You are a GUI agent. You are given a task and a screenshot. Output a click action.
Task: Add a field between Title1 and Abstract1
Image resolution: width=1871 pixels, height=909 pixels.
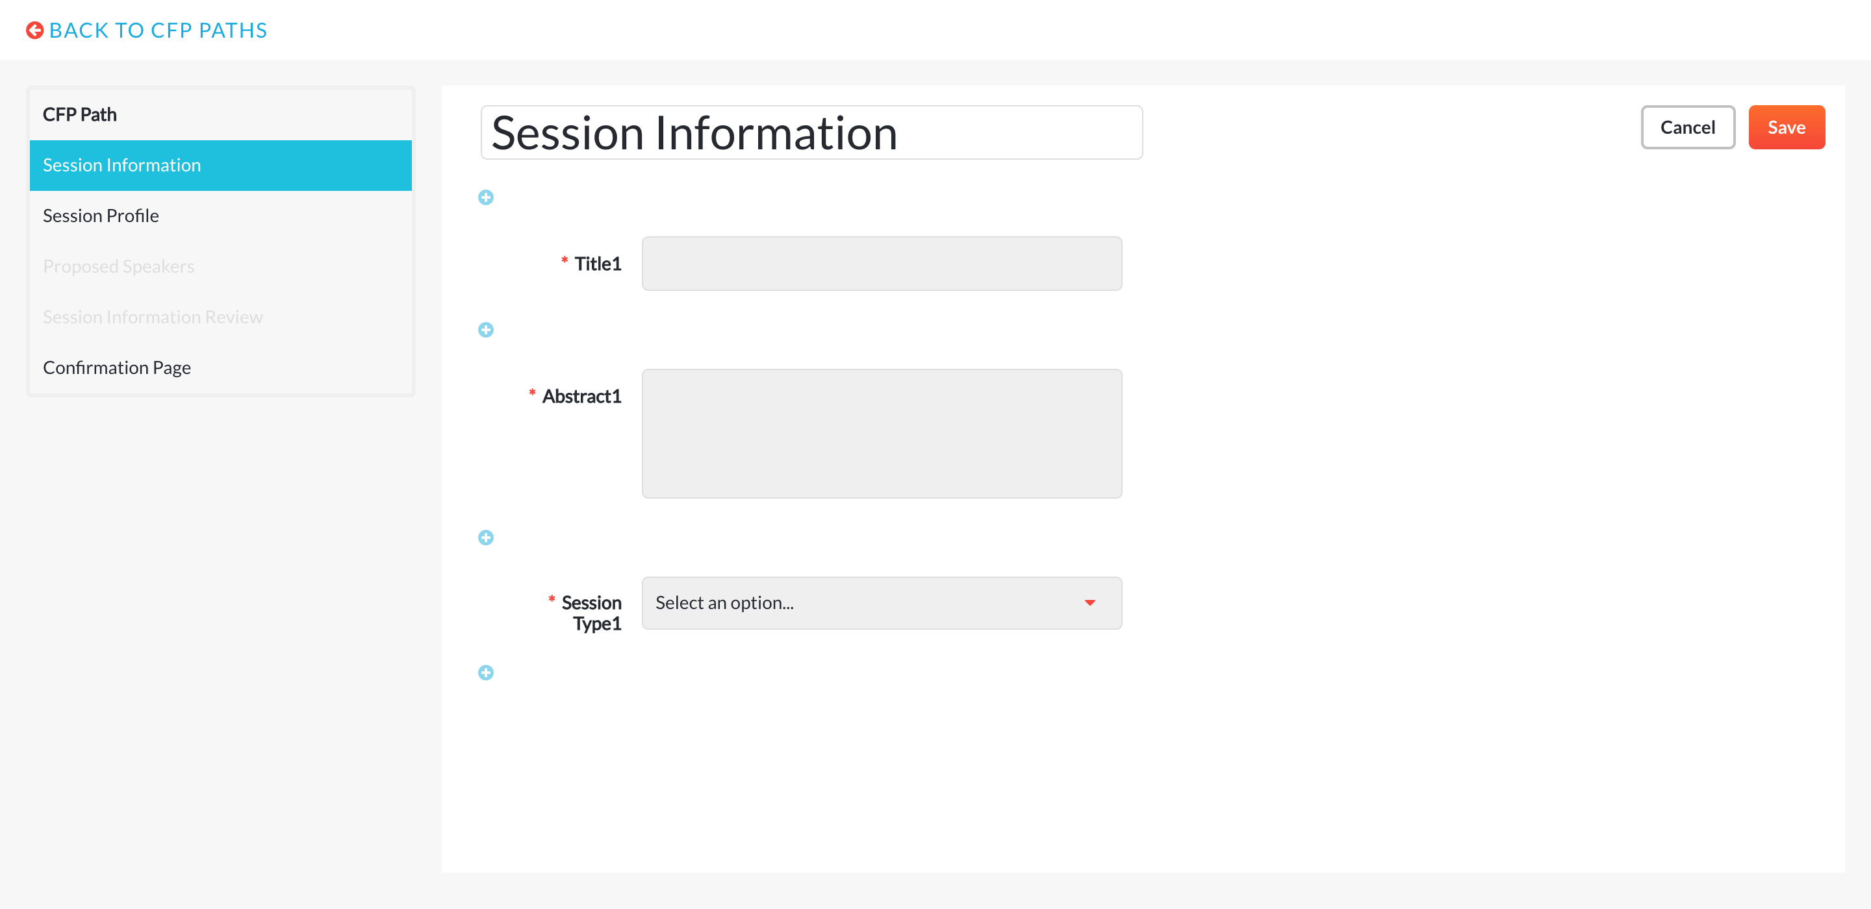[x=486, y=330]
